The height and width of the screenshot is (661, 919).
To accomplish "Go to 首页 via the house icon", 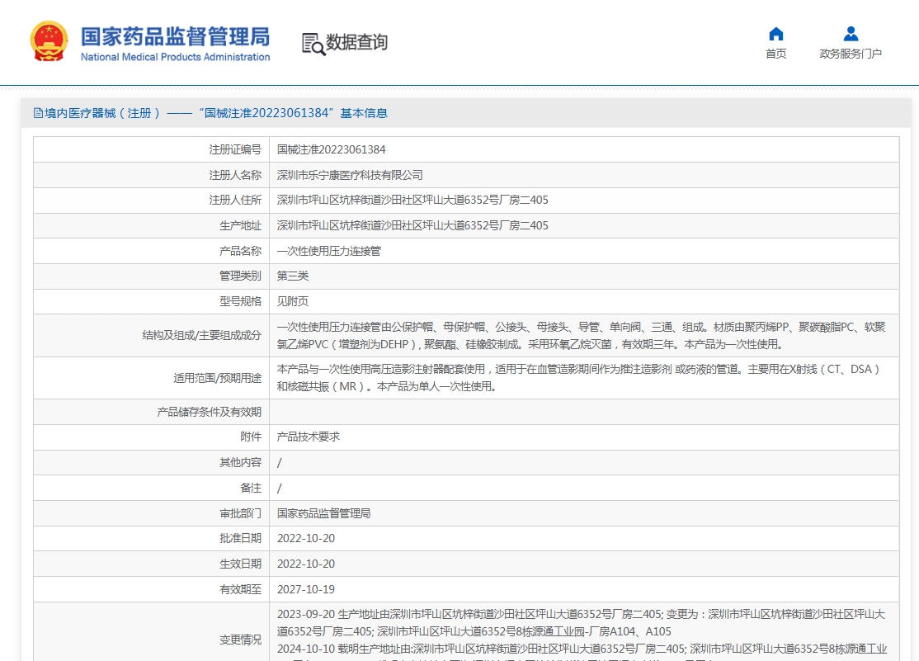I will click(x=776, y=34).
